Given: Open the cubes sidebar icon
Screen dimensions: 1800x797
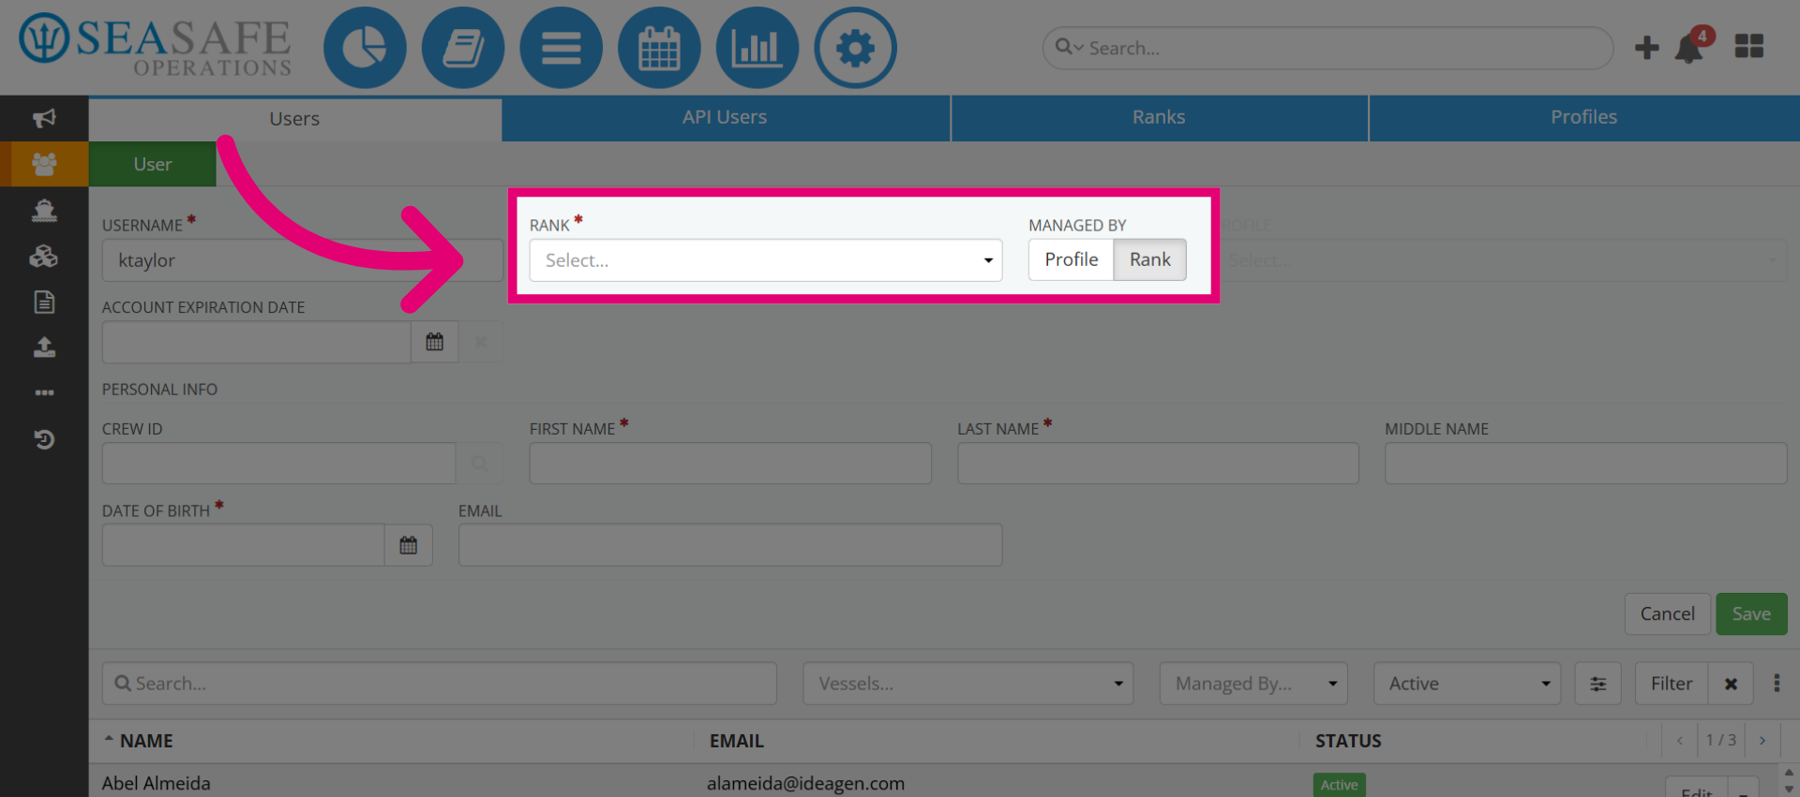Looking at the screenshot, I should (x=44, y=256).
